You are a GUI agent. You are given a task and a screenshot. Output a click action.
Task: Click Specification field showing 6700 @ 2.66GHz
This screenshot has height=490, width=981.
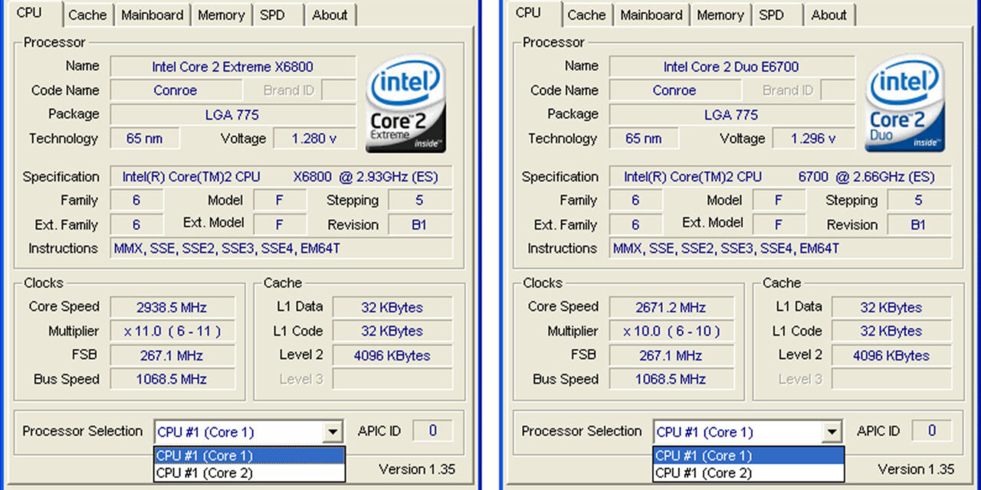click(x=780, y=177)
